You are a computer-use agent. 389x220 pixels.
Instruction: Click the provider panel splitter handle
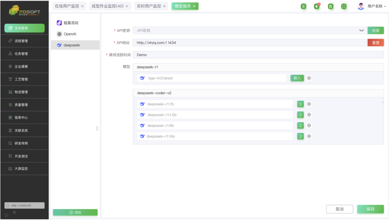pyautogui.click(x=97, y=128)
